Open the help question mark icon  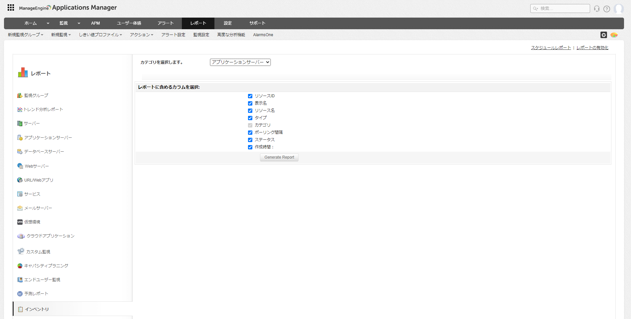[607, 9]
